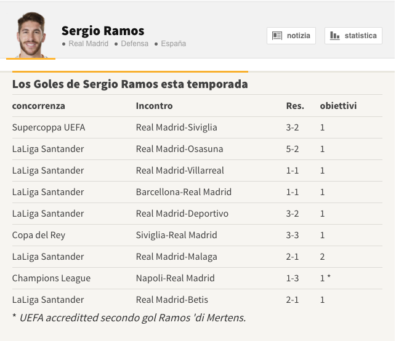Select the Barcellona-Real Madrid match entry

point(184,192)
